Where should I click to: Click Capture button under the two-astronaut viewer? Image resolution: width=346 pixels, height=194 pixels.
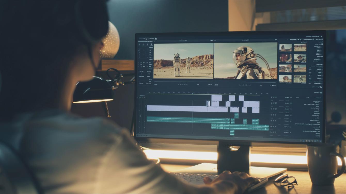coord(156,84)
